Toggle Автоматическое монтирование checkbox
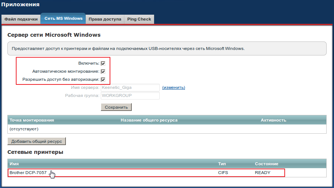334x188 pixels. [103, 72]
